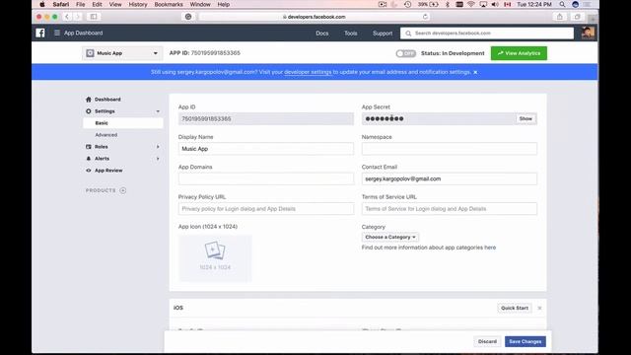Go to Tools in top navigation
This screenshot has width=631, height=355.
click(351, 34)
